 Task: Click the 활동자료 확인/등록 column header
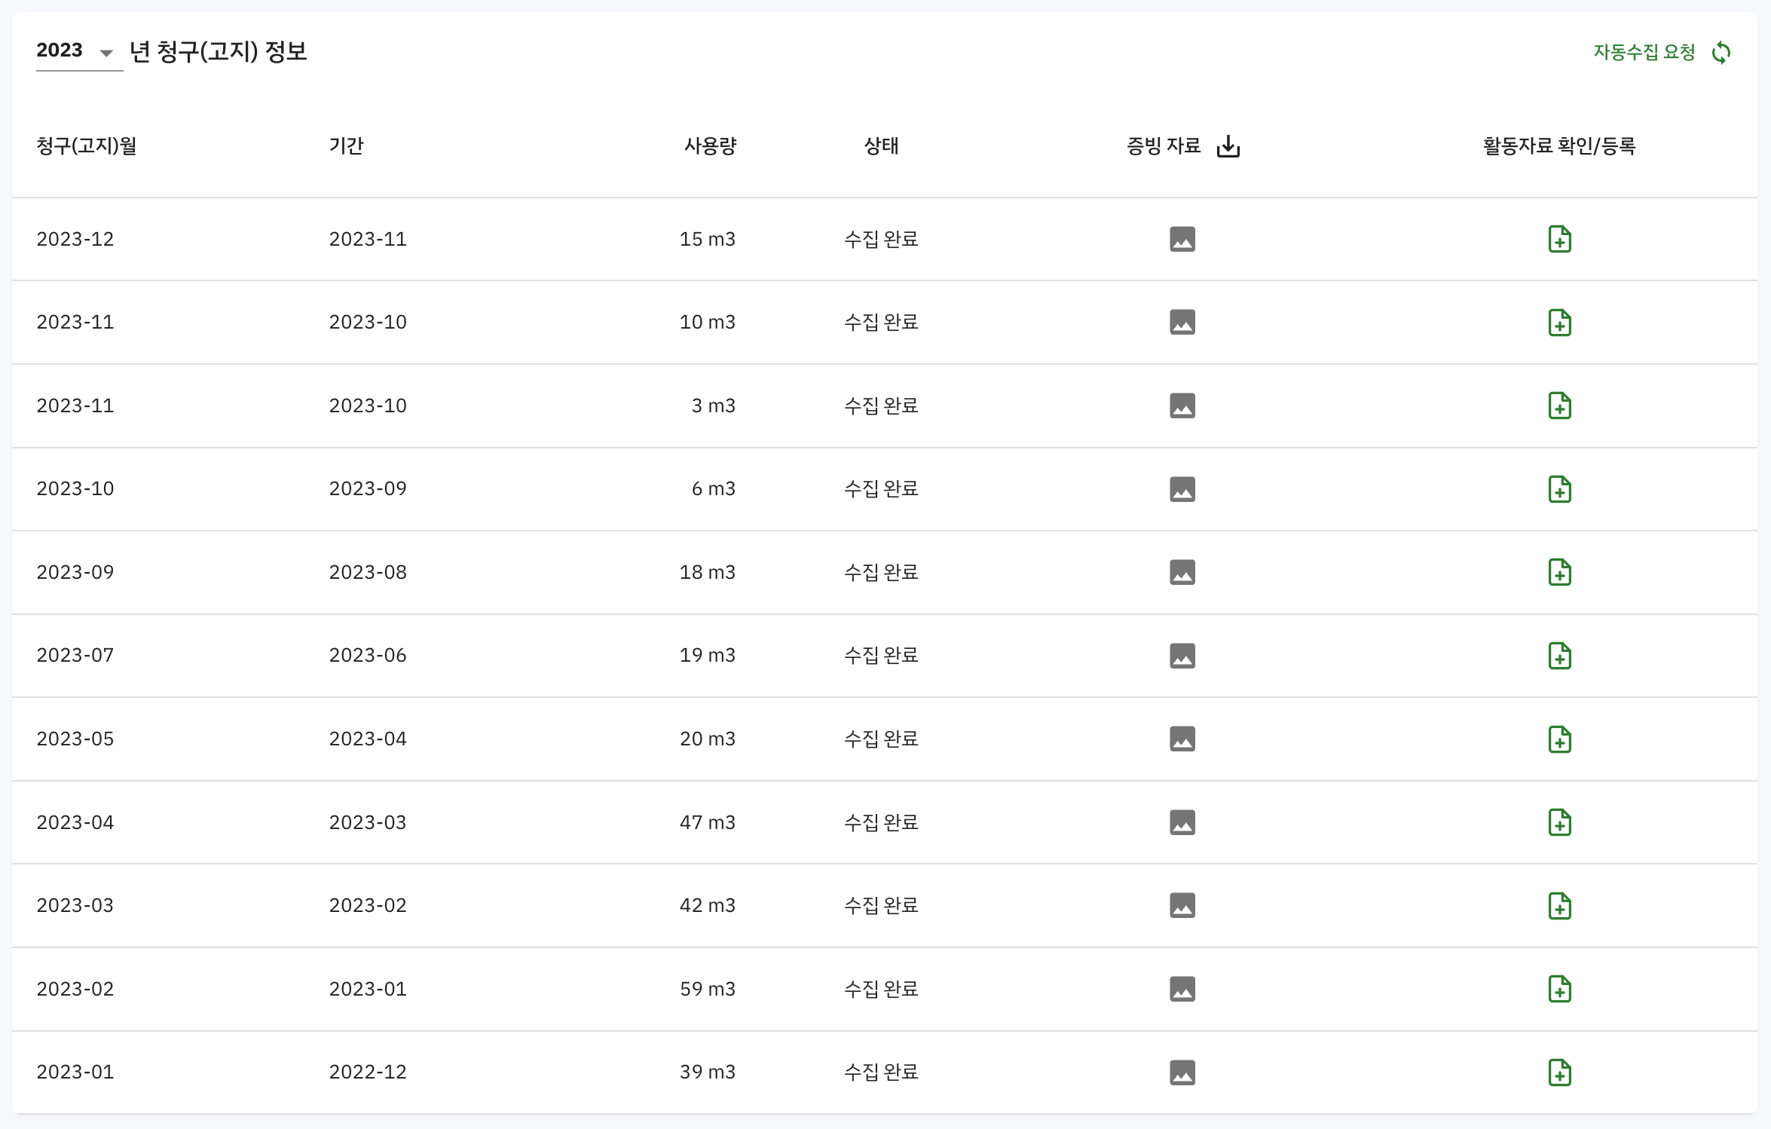pyautogui.click(x=1559, y=146)
